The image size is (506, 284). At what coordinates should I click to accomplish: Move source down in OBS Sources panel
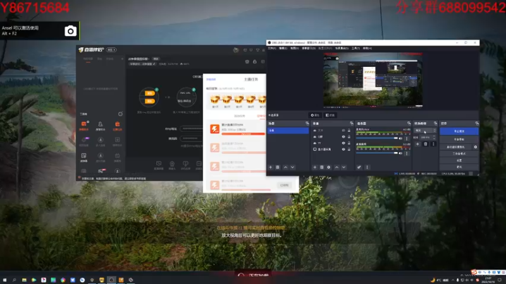pos(343,167)
